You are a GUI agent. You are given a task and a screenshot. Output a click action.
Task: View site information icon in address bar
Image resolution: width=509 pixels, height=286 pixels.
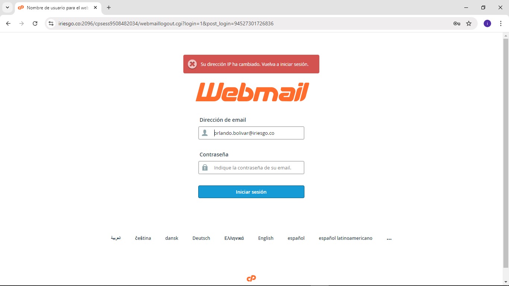pyautogui.click(x=51, y=23)
